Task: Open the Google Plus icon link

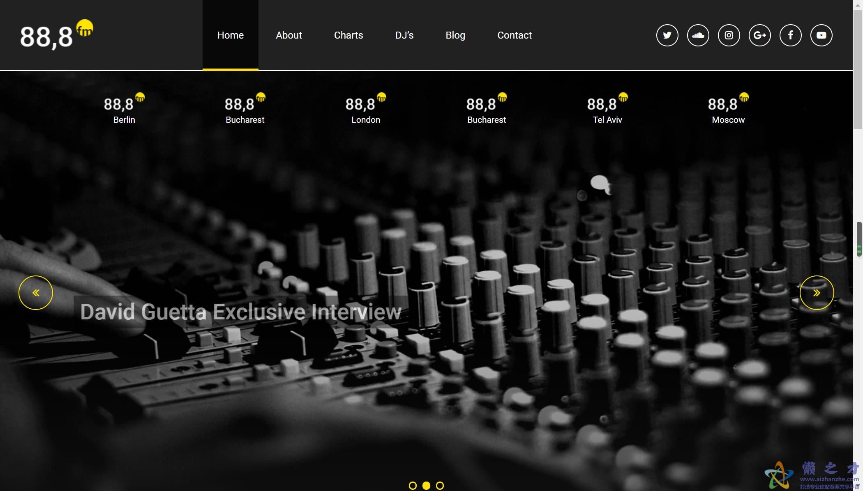Action: pos(759,35)
